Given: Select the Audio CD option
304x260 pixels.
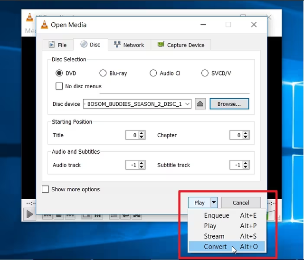Looking at the screenshot, I should point(153,73).
